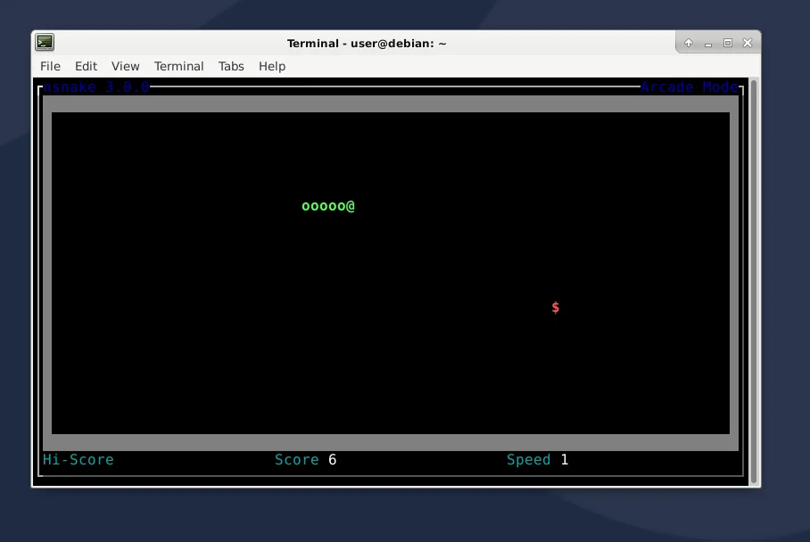Open the View menu
Viewport: 810px width, 542px height.
pos(125,66)
